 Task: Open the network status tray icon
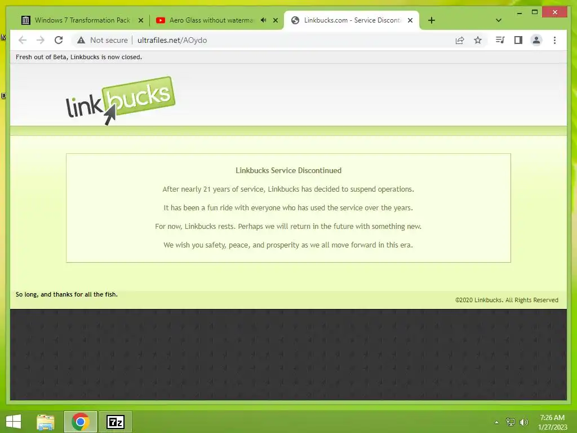click(511, 422)
